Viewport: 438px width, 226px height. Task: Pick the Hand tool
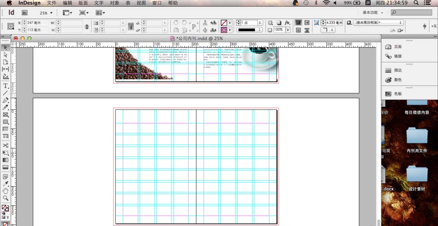[x=6, y=191]
